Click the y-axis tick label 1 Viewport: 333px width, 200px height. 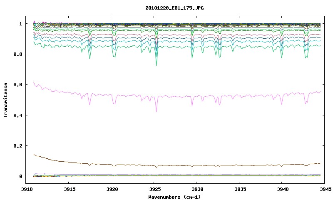(20, 24)
